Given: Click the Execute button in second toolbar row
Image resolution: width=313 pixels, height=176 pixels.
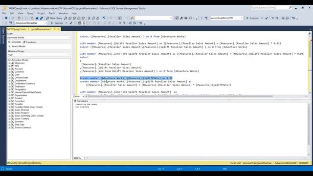Looking at the screenshot, I should click(x=57, y=23).
